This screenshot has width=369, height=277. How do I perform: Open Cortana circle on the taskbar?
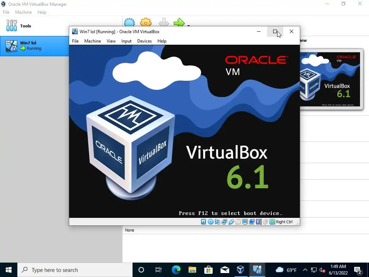pos(141,270)
